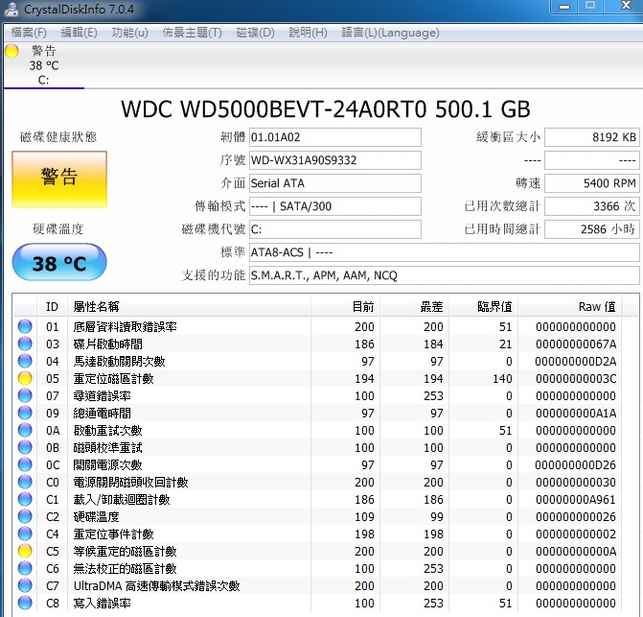
Task: Click the blue status icon for attribute C7
Action: (x=25, y=585)
